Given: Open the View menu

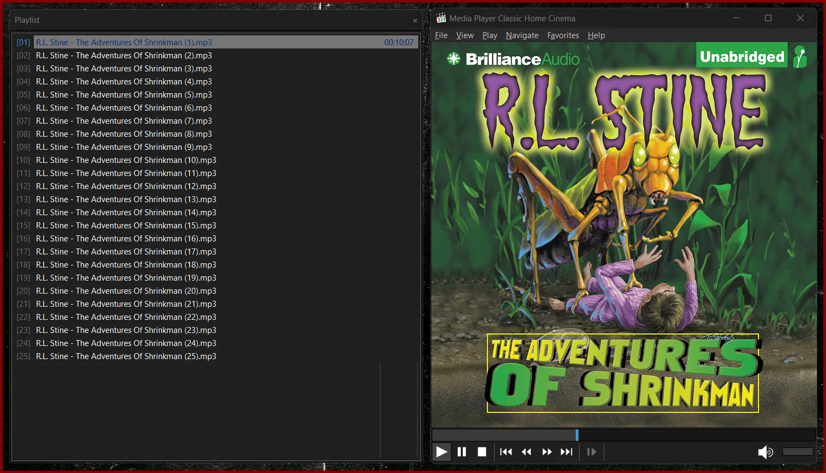Looking at the screenshot, I should 465,35.
